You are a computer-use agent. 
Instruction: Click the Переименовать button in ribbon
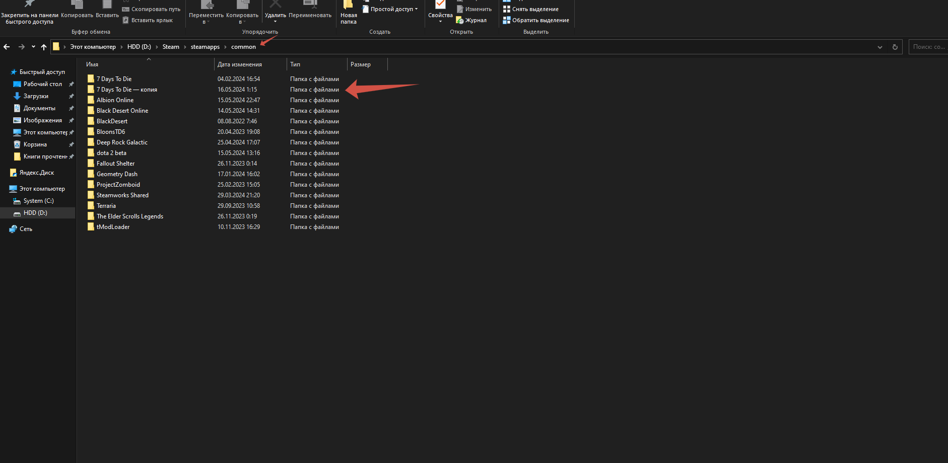pyautogui.click(x=310, y=10)
